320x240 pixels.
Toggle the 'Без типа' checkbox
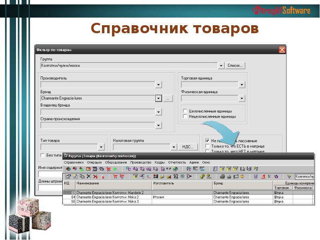(42, 155)
